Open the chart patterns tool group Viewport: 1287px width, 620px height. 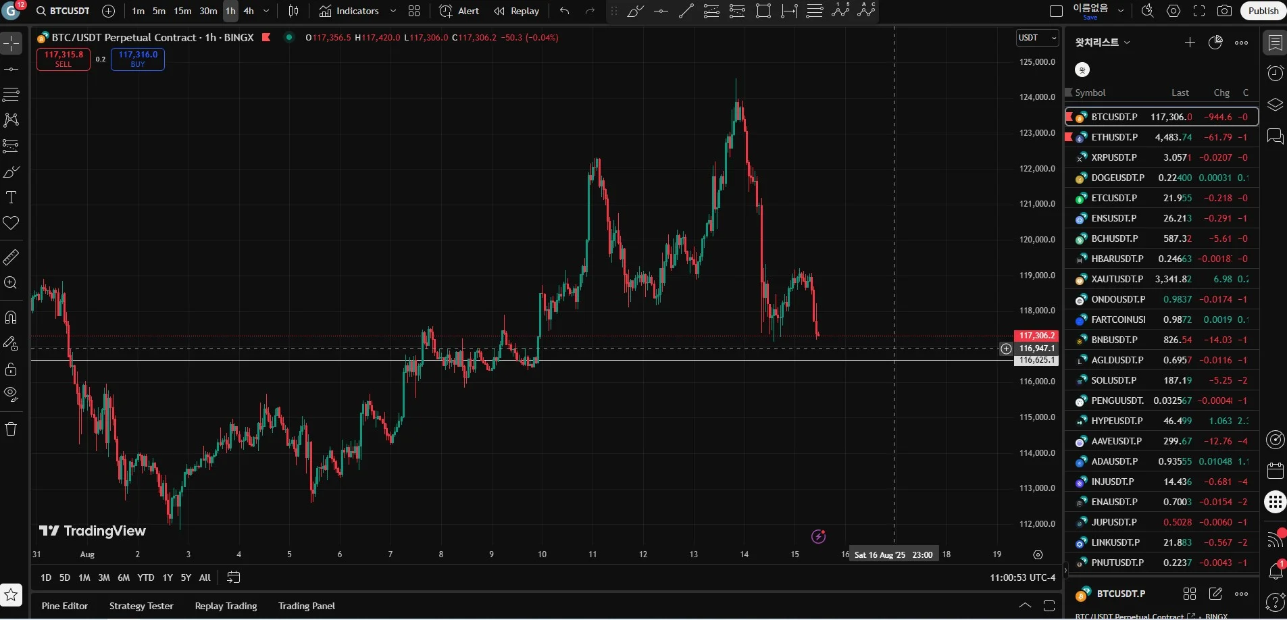pos(11,120)
